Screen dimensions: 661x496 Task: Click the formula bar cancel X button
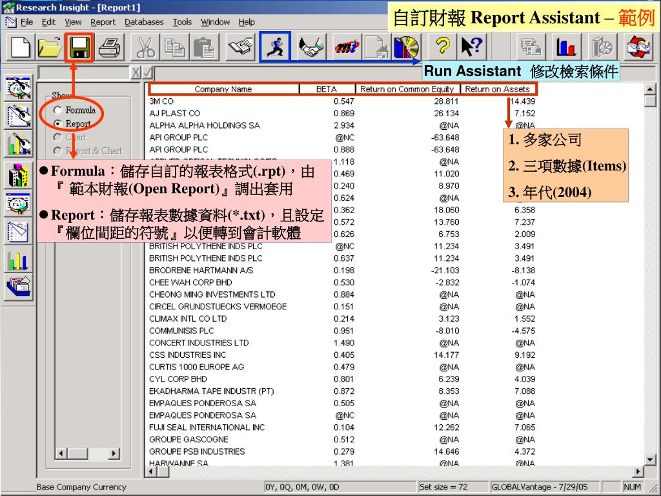[136, 73]
